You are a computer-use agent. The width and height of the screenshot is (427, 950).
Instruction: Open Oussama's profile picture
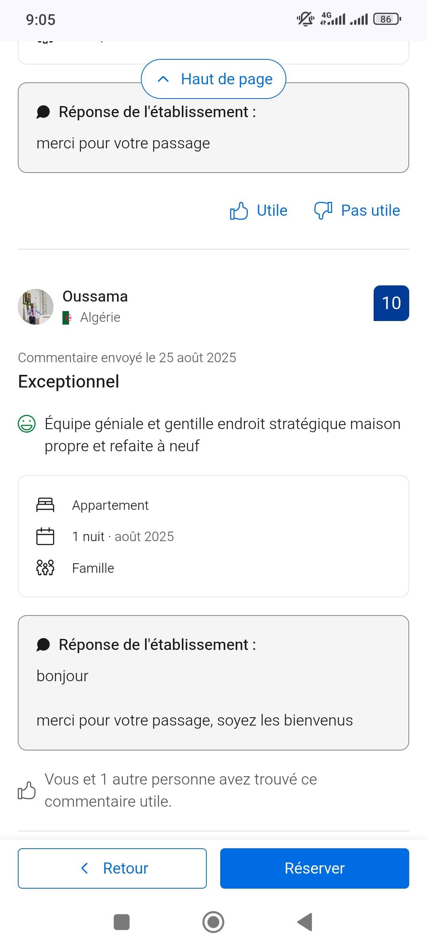coord(36,307)
